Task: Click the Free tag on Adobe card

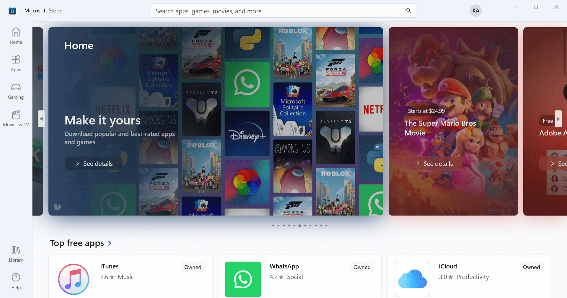Action: tap(548, 121)
